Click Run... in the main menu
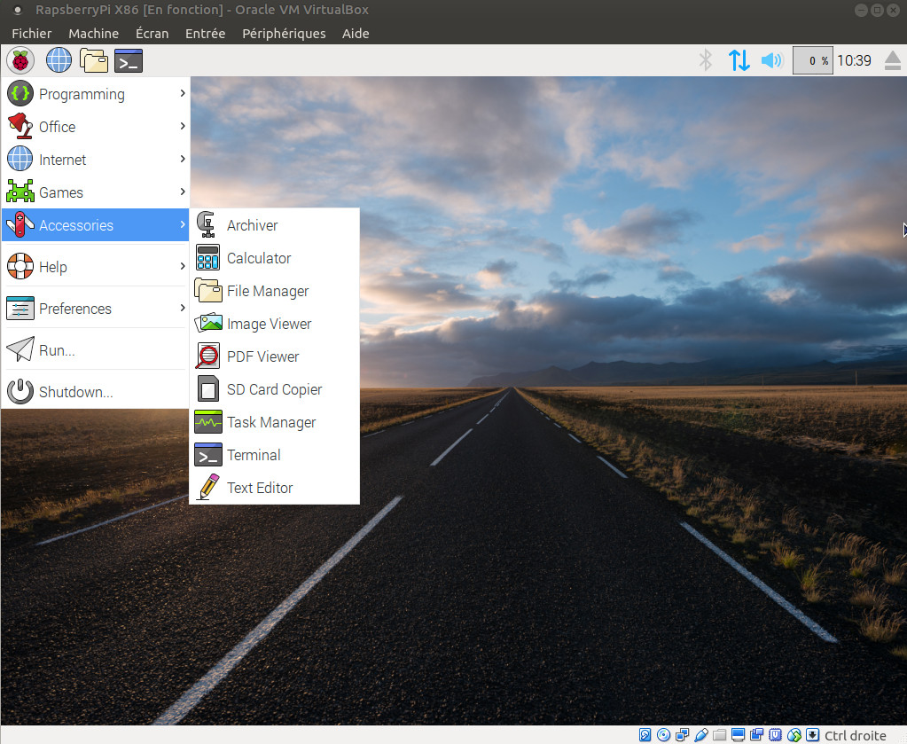The image size is (907, 744). 57,350
